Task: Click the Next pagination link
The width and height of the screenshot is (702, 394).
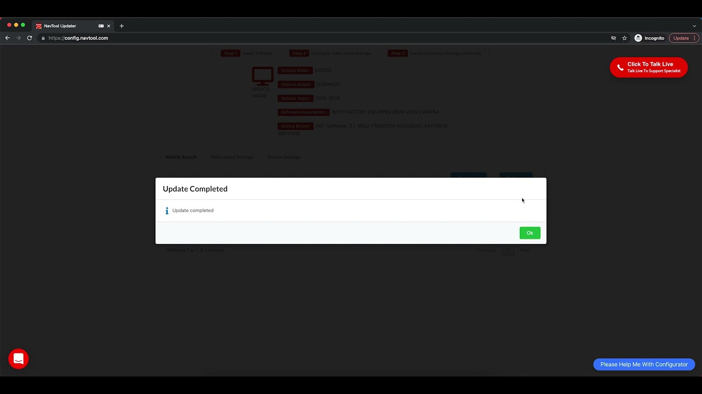Action: (x=525, y=250)
